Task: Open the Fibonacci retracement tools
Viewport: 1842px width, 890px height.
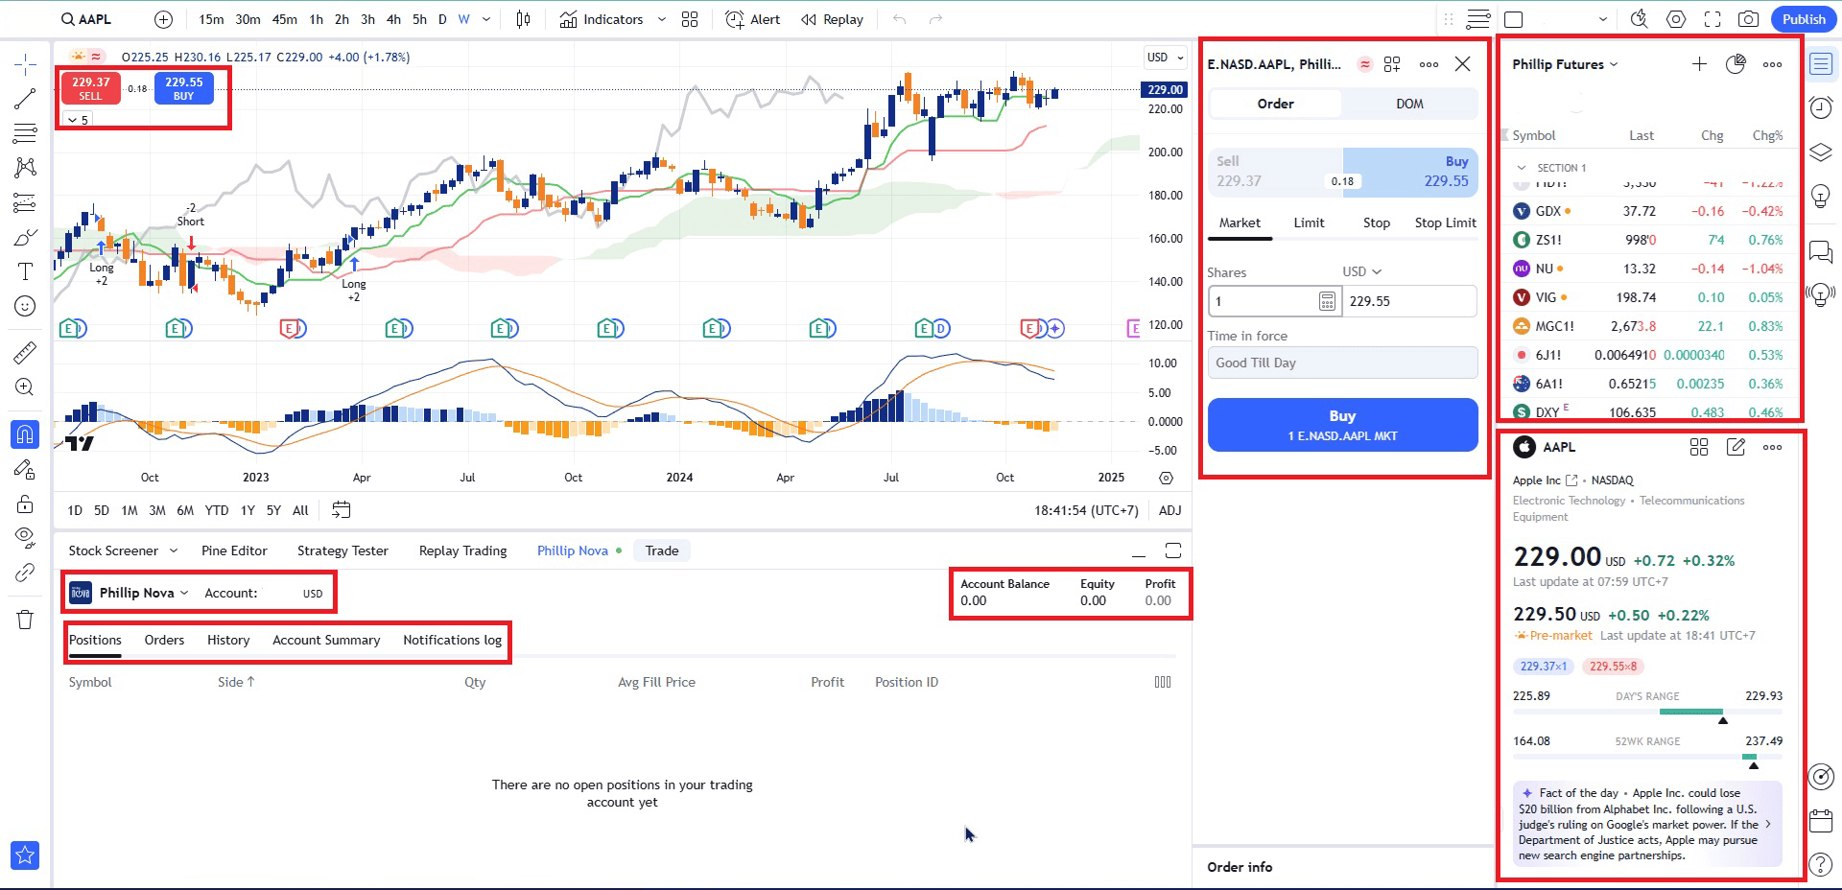Action: click(25, 133)
